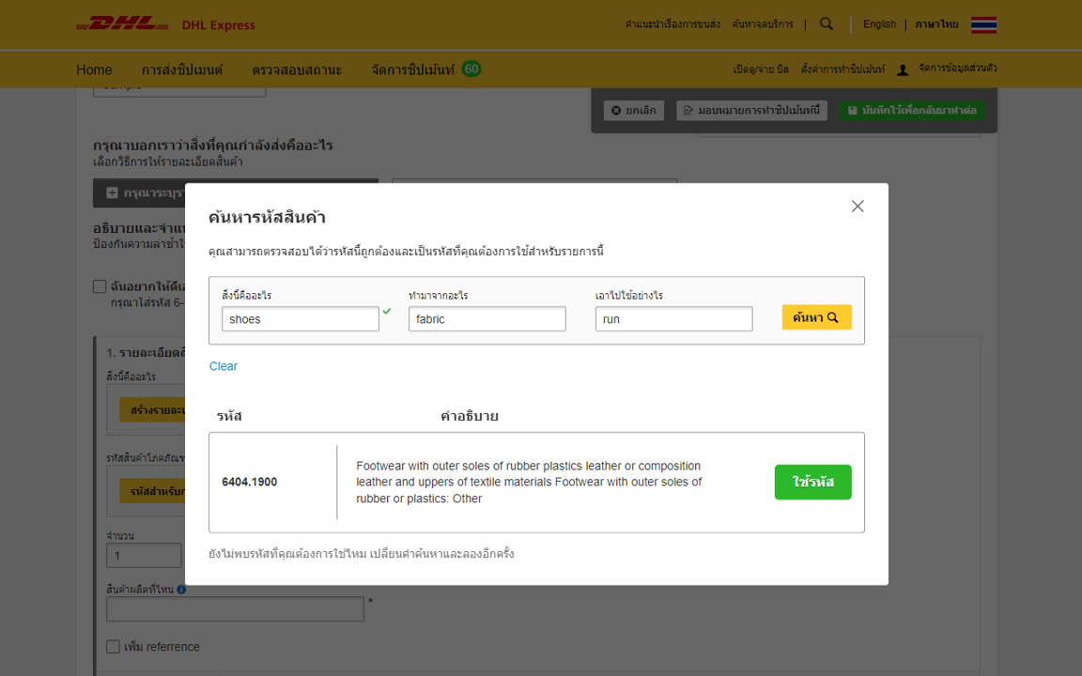Open จัดการชิปเม้นท์ menu

[x=412, y=69]
